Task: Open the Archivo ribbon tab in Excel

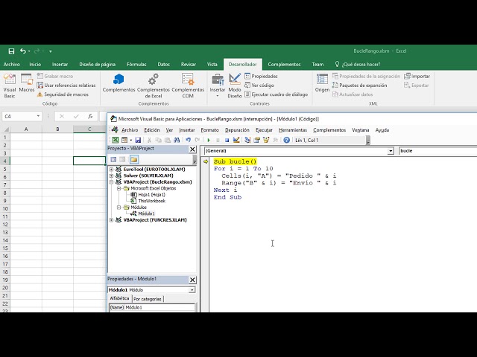Action: (x=12, y=65)
